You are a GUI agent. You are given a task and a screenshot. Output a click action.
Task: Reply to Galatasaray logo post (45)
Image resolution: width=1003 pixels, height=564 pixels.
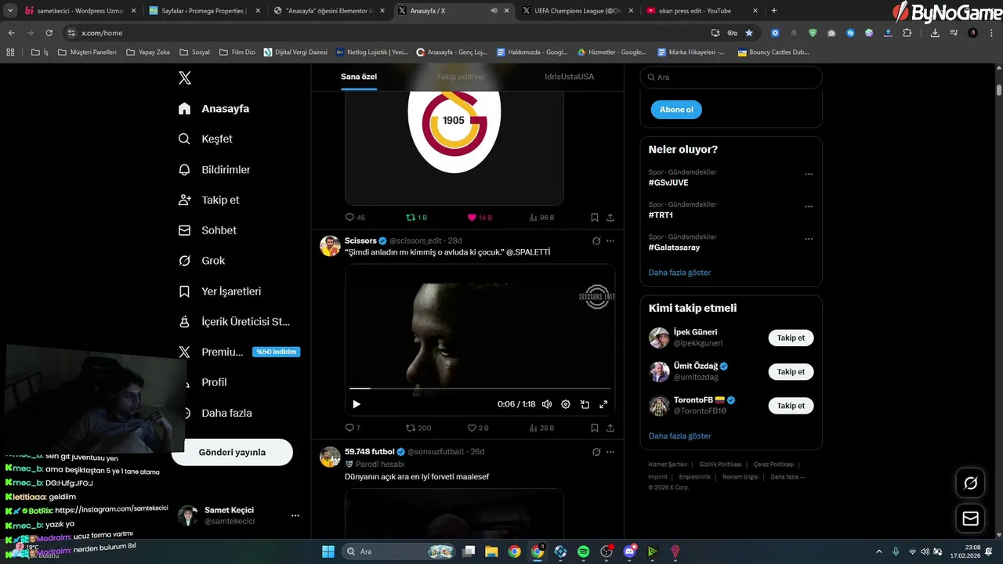355,217
